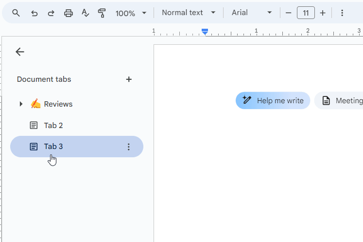Viewport: 363px width, 242px height.
Task: Click the font size input field
Action: (x=306, y=13)
